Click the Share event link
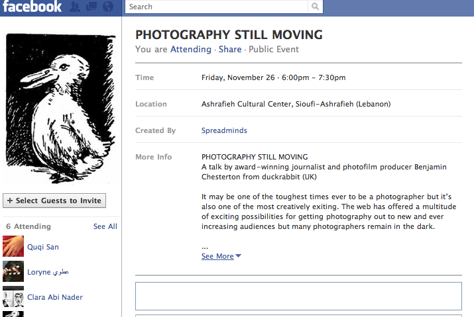Image resolution: width=474 pixels, height=317 pixels. coord(230,49)
